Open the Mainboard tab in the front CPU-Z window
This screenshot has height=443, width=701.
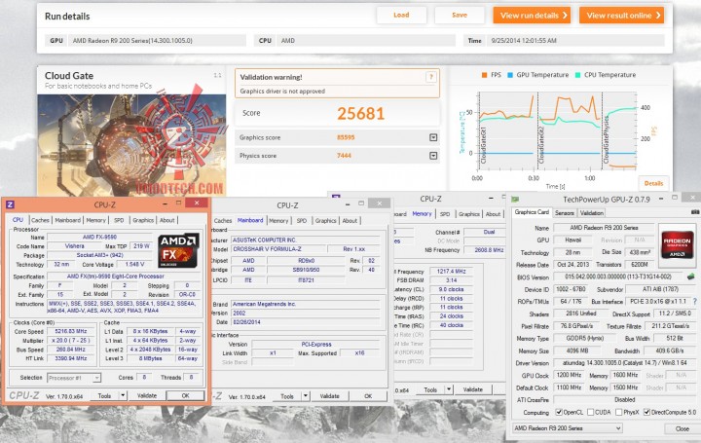pos(67,220)
